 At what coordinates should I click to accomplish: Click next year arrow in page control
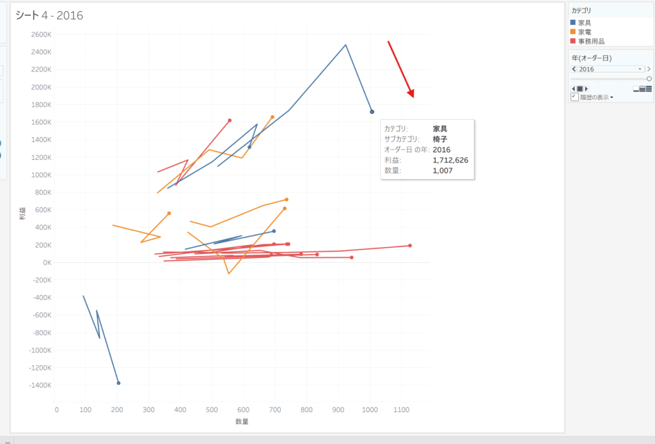[x=649, y=68]
